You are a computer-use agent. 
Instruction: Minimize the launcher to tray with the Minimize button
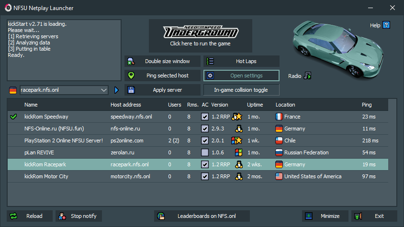click(x=325, y=216)
